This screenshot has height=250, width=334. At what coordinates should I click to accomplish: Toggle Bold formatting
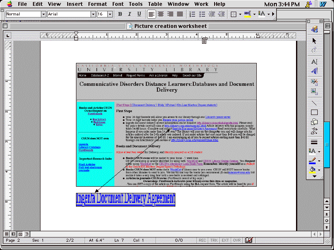120,14
